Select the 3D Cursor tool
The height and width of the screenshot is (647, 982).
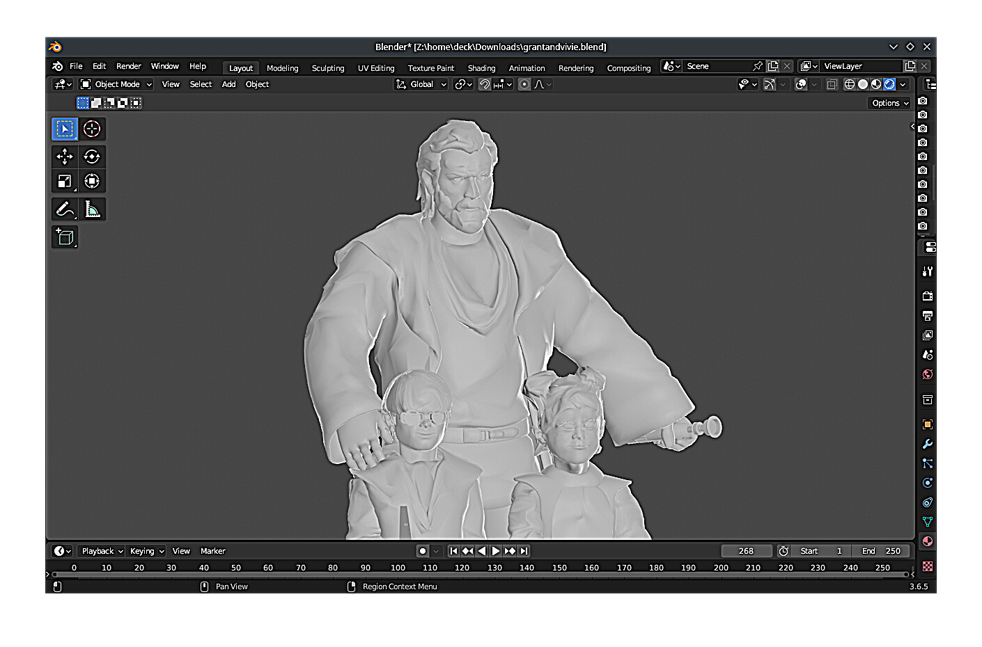92,129
